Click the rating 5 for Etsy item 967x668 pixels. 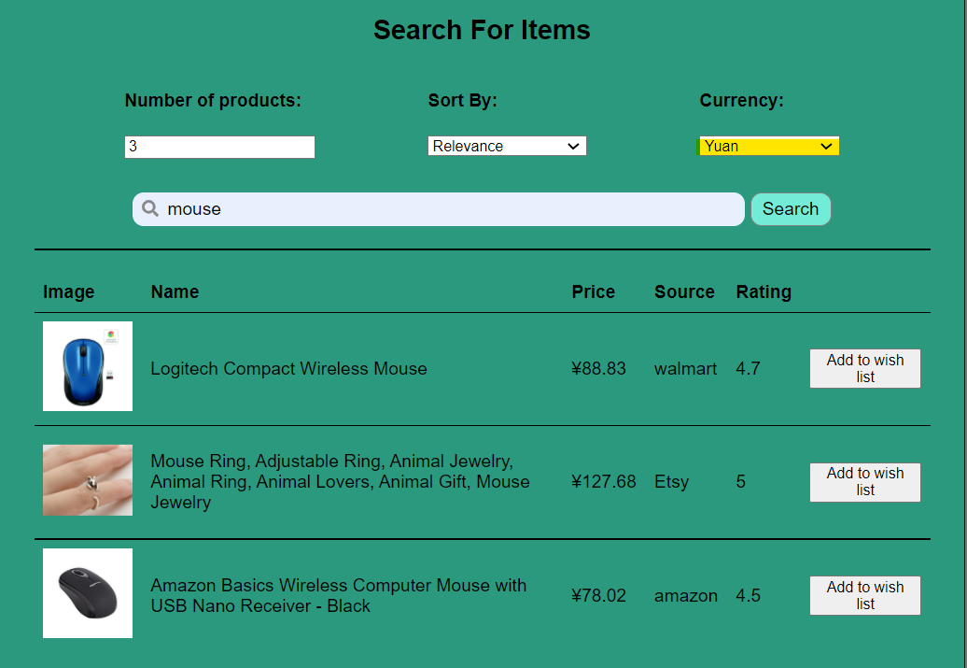tap(741, 481)
